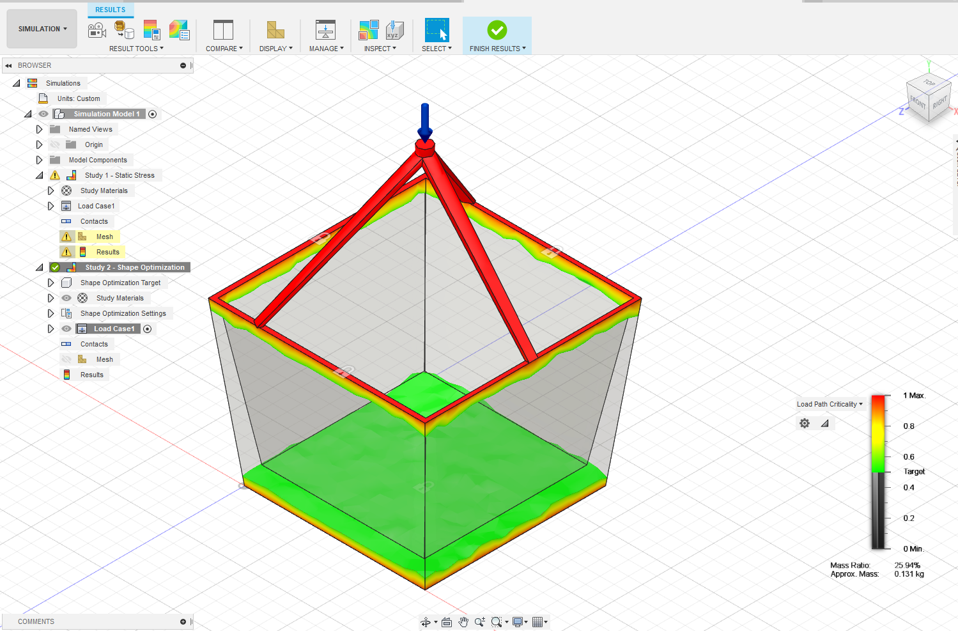Open the SIMULATION workspace menu
The image size is (958, 631).
[42, 29]
